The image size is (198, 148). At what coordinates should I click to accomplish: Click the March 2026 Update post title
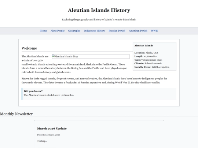coord(52,129)
